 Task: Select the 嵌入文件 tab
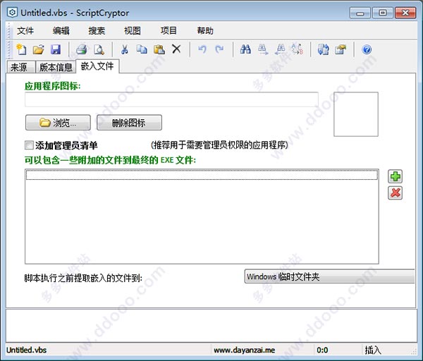click(97, 66)
